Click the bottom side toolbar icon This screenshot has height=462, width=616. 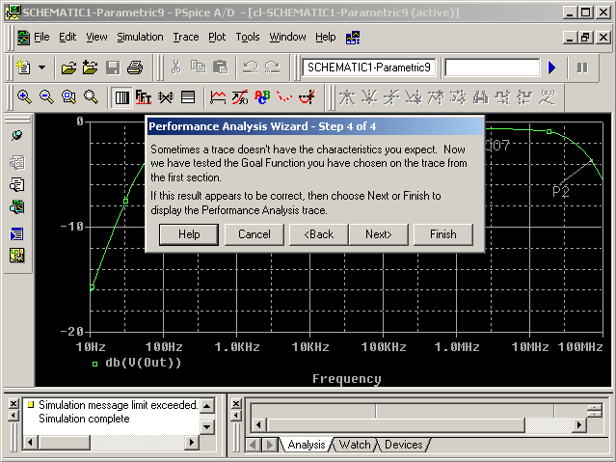point(17,256)
